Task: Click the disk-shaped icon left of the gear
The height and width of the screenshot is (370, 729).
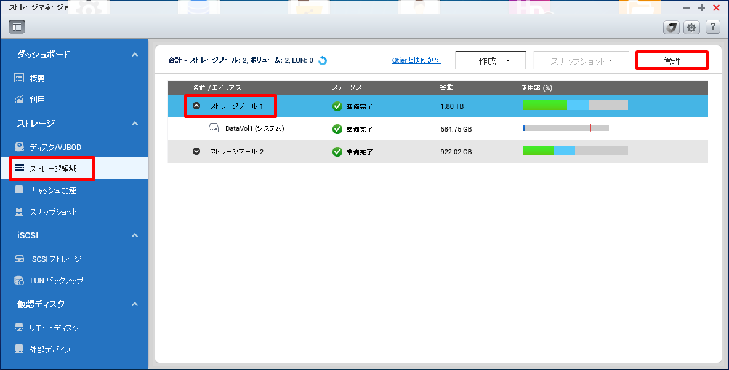Action: pos(671,27)
